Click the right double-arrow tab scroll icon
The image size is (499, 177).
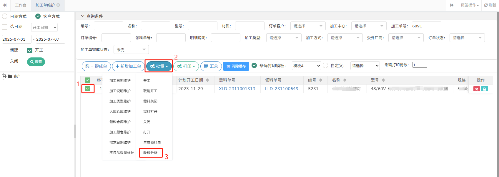point(452,5)
